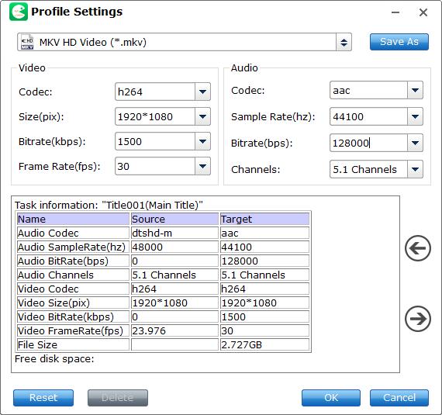The image size is (442, 415).
Task: Click the right arrow next task icon
Action: point(418,319)
